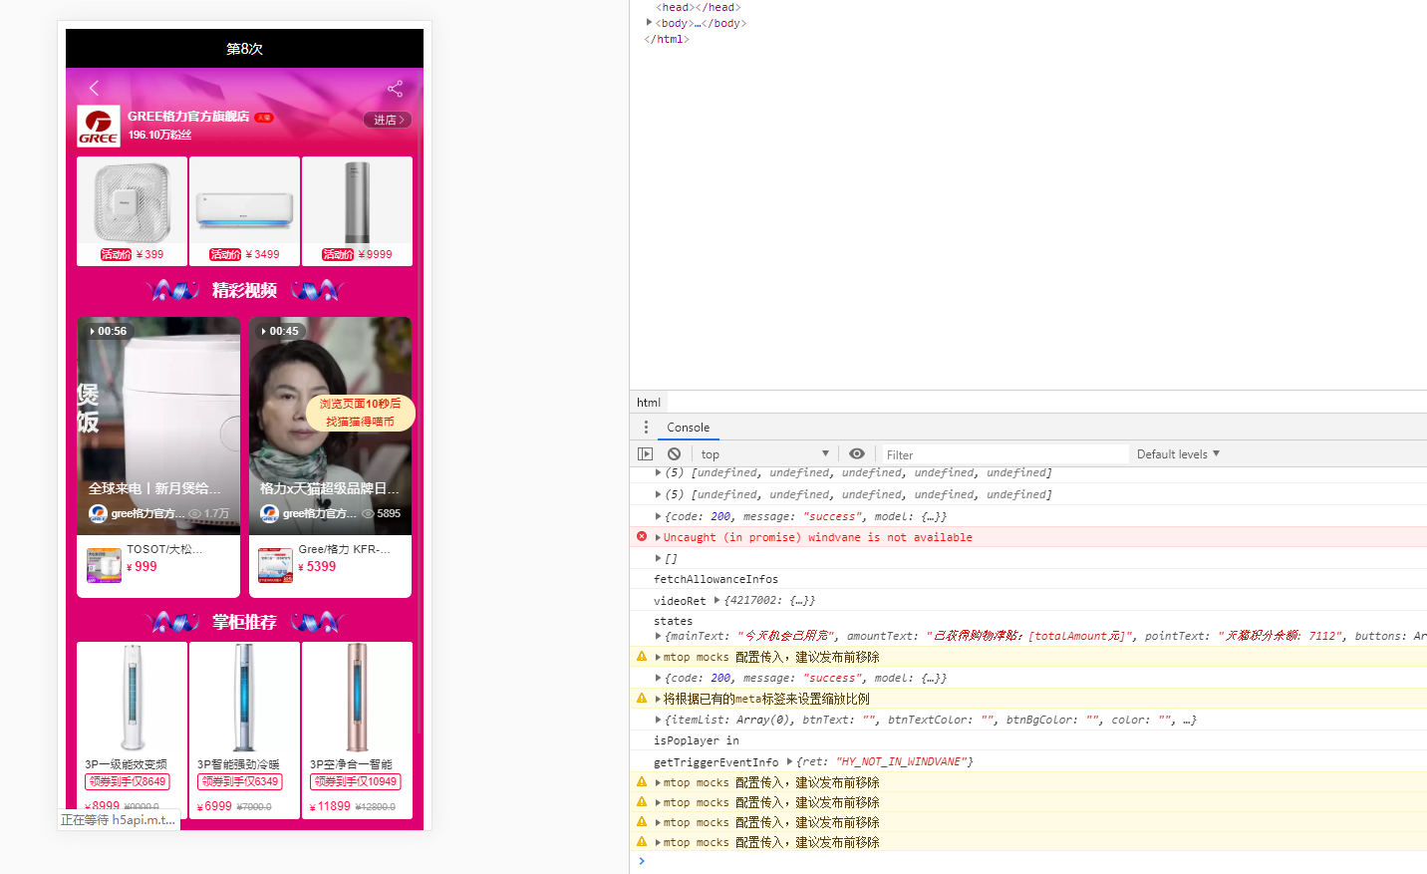
Task: Toggle the console sidebar panel icon
Action: pyautogui.click(x=645, y=454)
